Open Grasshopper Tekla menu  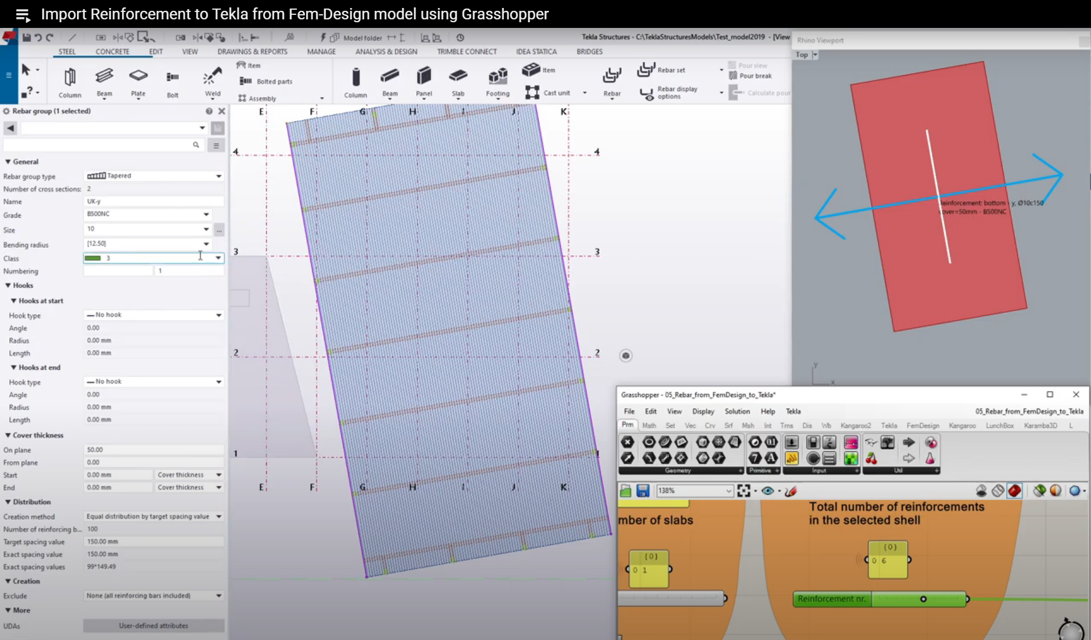tap(793, 411)
